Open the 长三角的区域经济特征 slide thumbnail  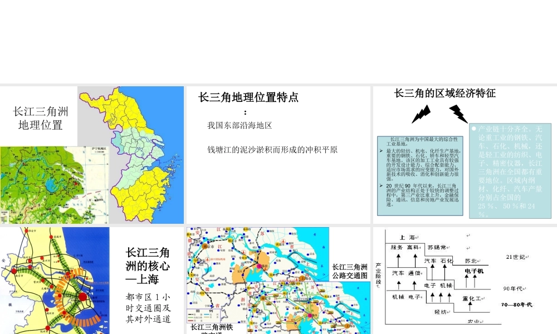[465, 155]
